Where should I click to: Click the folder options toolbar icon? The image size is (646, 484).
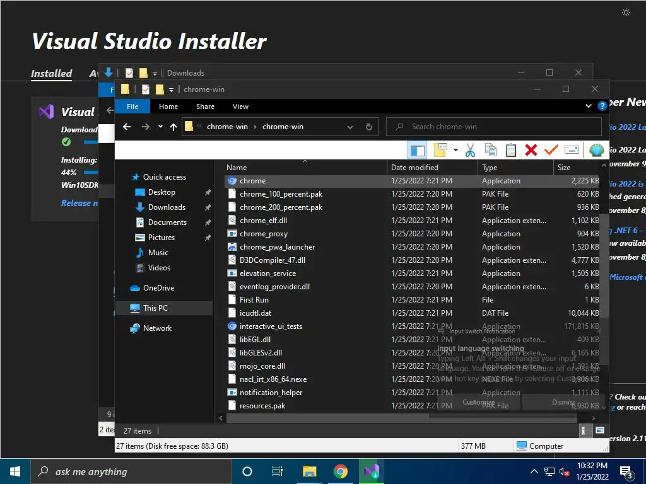point(440,150)
